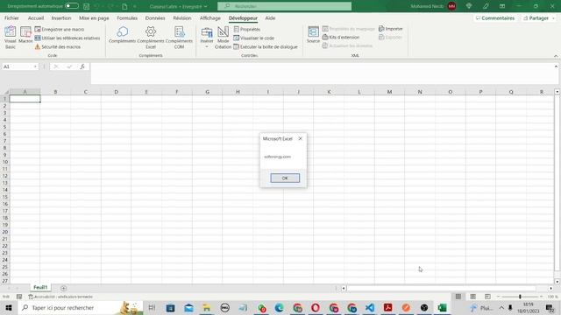The height and width of the screenshot is (315, 561).
Task: Switch to the Révision tab
Action: (182, 17)
